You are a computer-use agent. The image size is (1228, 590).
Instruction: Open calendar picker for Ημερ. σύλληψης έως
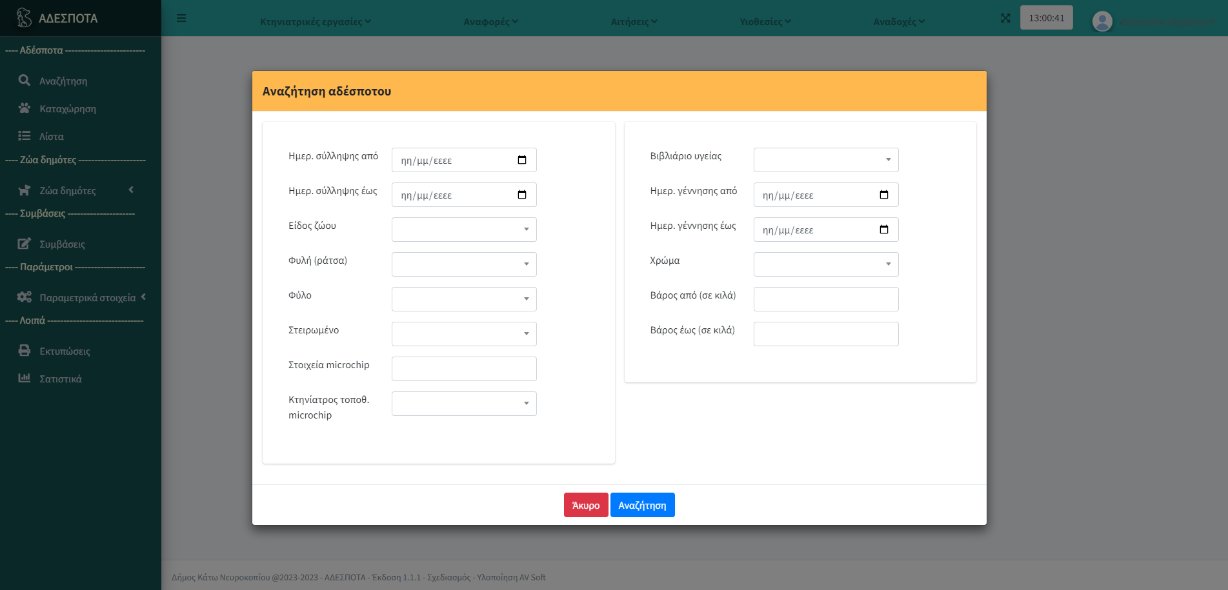click(522, 195)
